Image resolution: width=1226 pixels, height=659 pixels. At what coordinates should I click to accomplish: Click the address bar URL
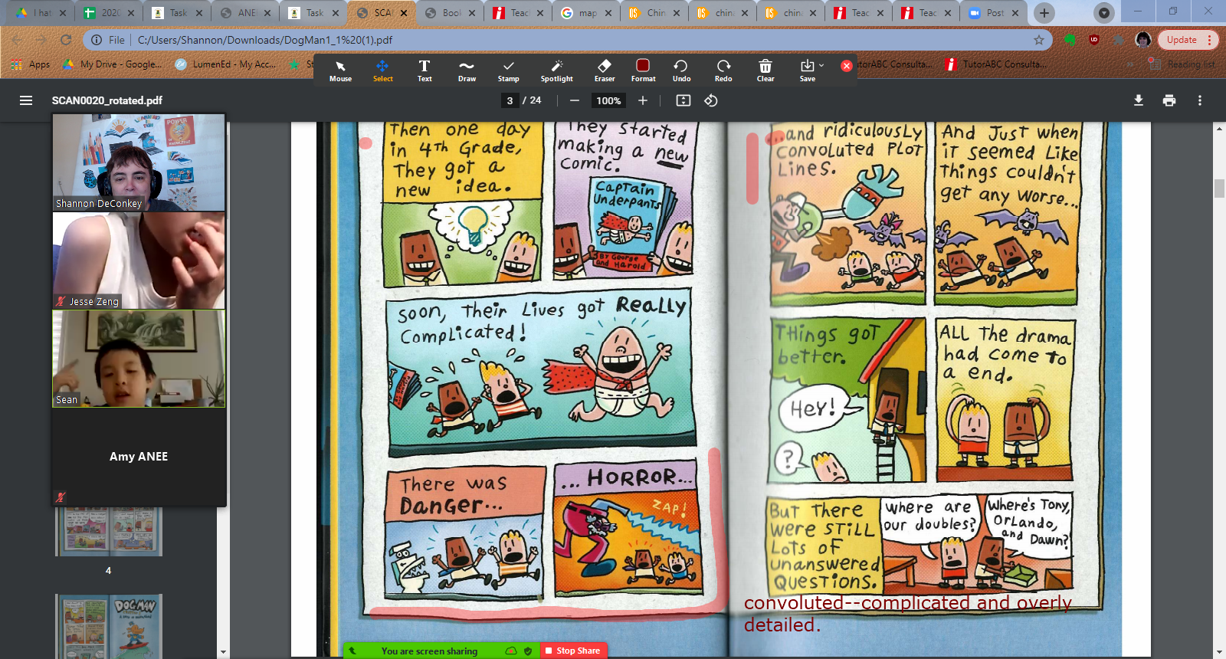265,40
